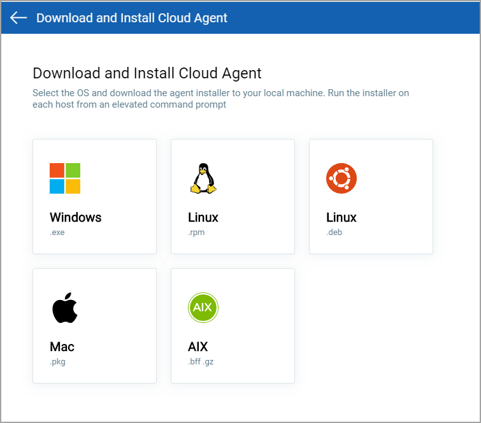
Task: Select the AIX card title
Action: (x=198, y=347)
